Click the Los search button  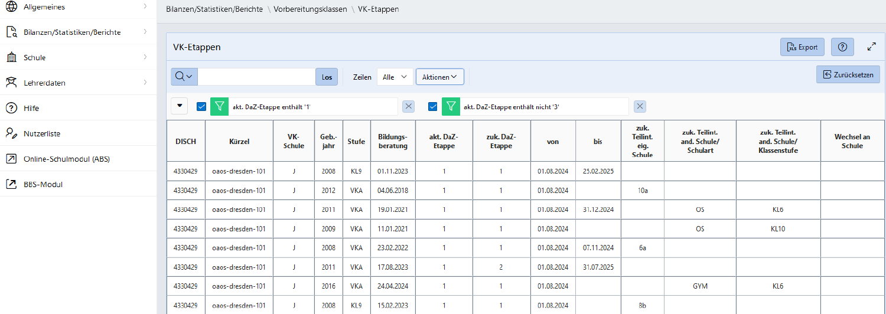click(327, 77)
